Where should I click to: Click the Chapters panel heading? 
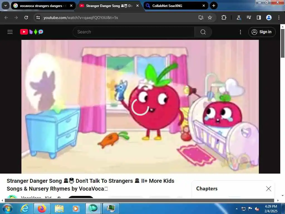(207, 189)
